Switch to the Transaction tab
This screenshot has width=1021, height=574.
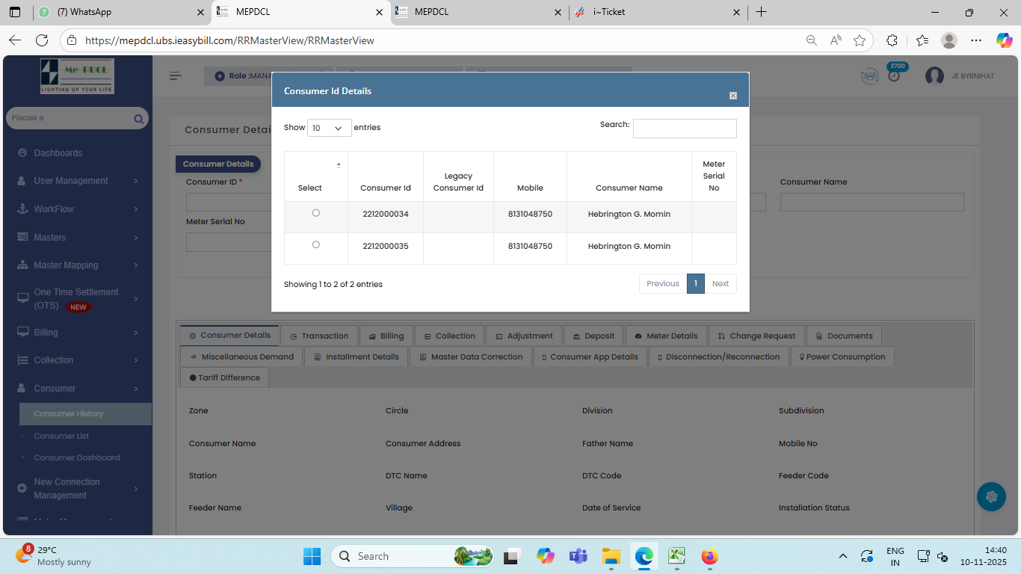pyautogui.click(x=319, y=336)
